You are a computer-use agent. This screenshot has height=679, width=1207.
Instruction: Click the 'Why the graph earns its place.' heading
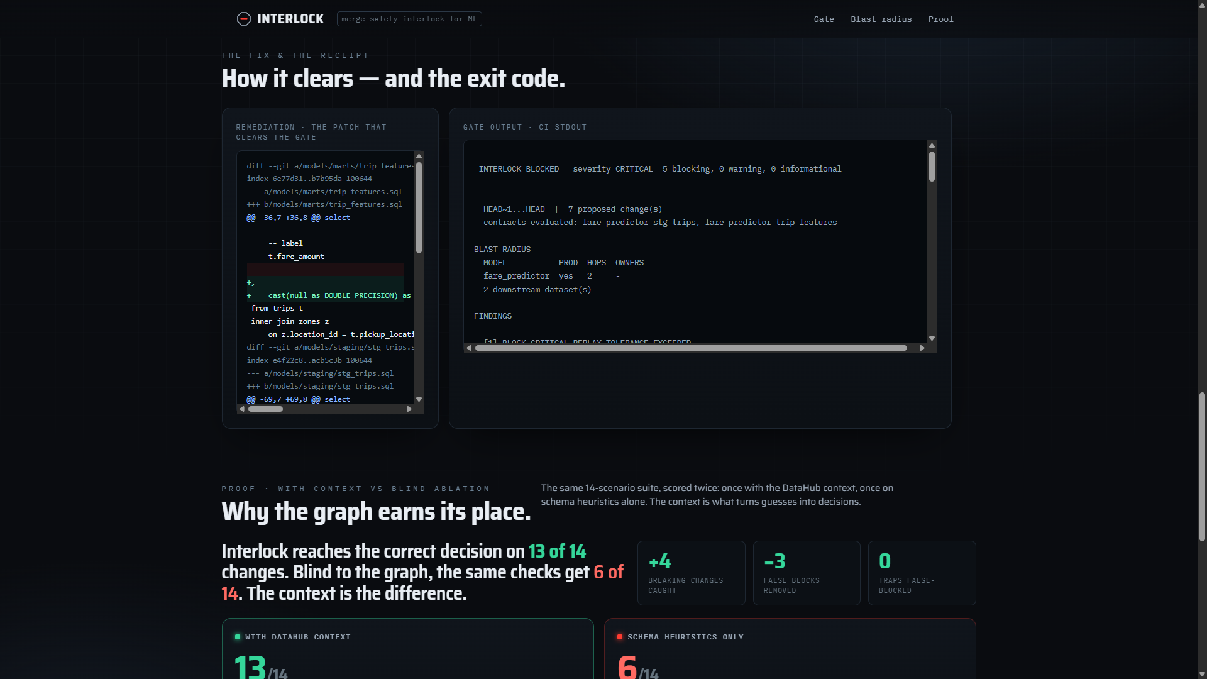click(376, 512)
